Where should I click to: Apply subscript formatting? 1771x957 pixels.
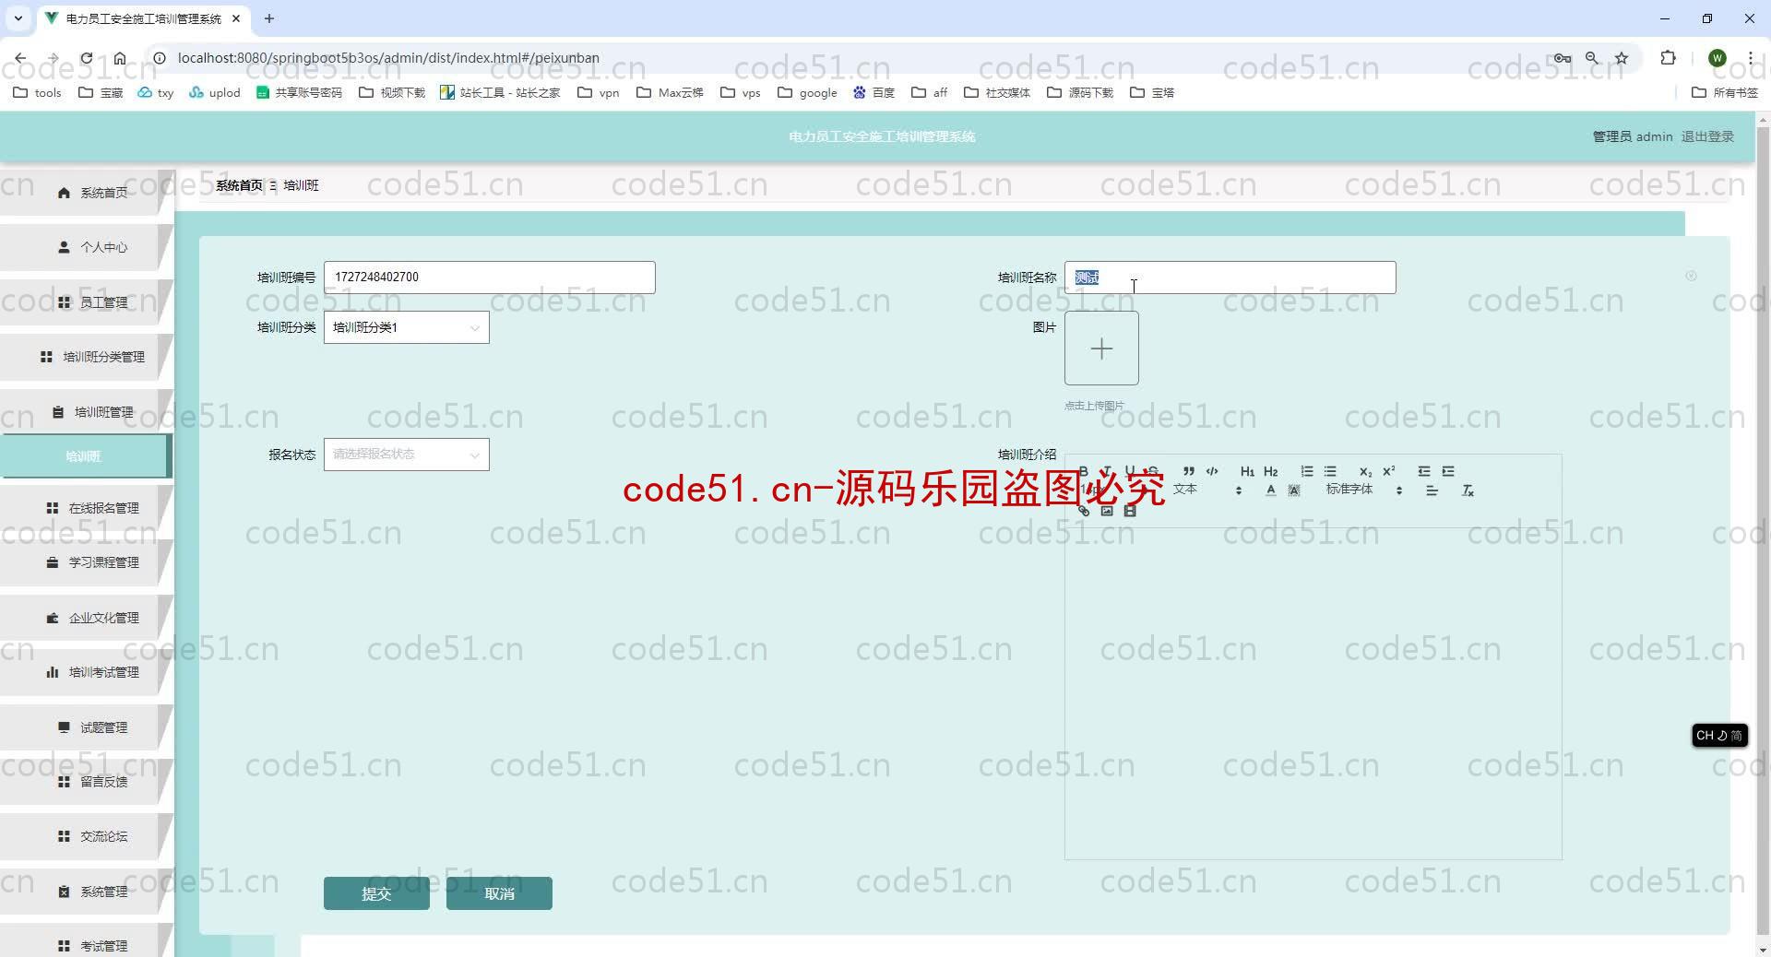[x=1365, y=471]
